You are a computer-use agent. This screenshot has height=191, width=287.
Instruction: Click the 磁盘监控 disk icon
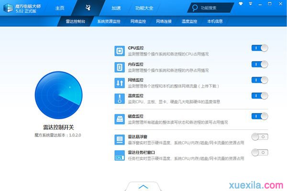click(120, 119)
